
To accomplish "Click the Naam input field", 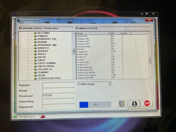I will click(x=59, y=90).
